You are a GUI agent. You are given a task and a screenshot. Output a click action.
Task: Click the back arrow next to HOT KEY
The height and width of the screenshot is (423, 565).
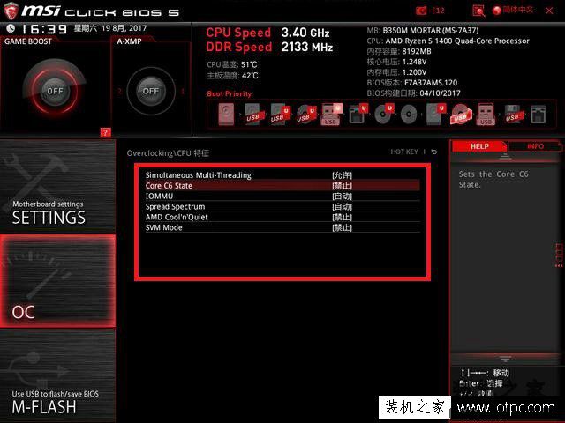tap(434, 152)
